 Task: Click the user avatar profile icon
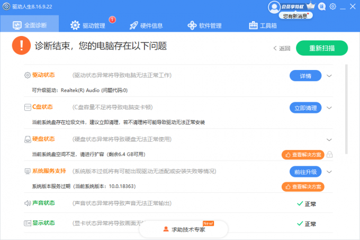click(274, 7)
